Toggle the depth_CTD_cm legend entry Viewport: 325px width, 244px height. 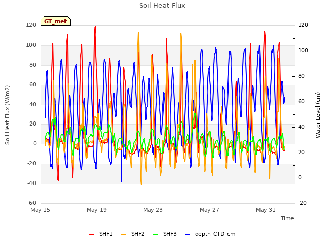210,234
